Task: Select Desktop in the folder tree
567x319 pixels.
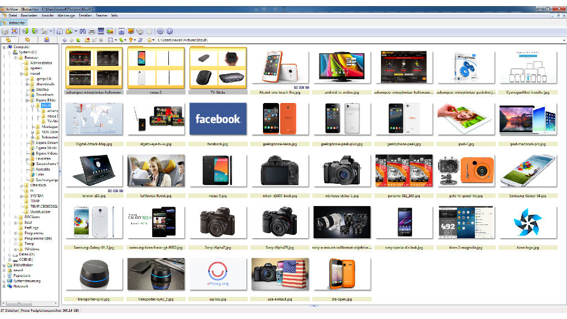Action: tap(42, 89)
